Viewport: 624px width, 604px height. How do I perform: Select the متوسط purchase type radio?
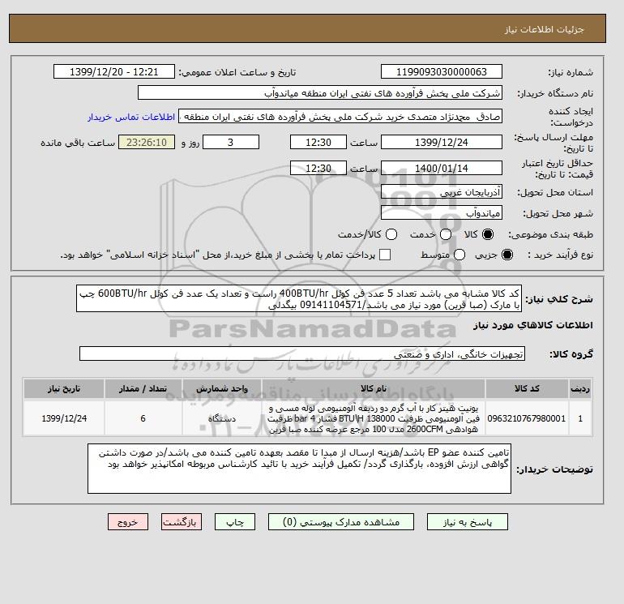[459, 255]
